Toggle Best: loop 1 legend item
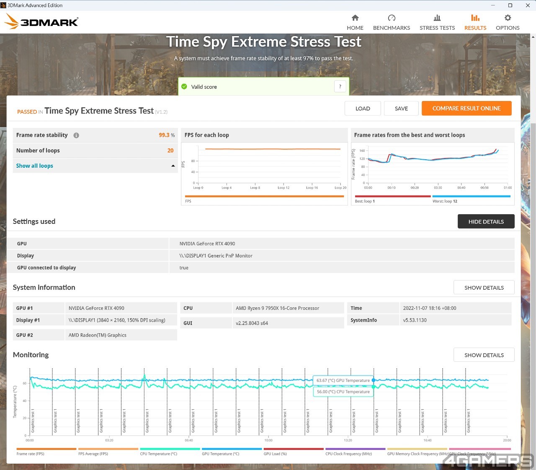Image resolution: width=536 pixels, height=470 pixels. [392, 198]
